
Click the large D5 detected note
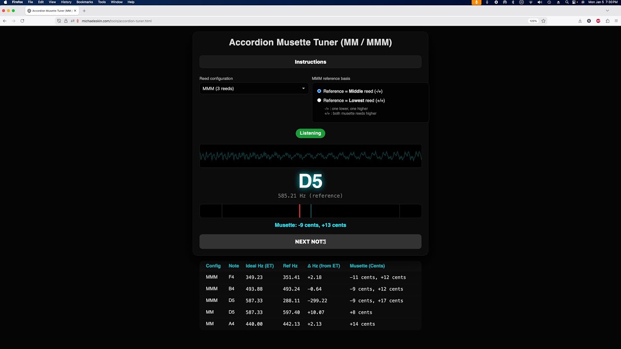(x=310, y=181)
